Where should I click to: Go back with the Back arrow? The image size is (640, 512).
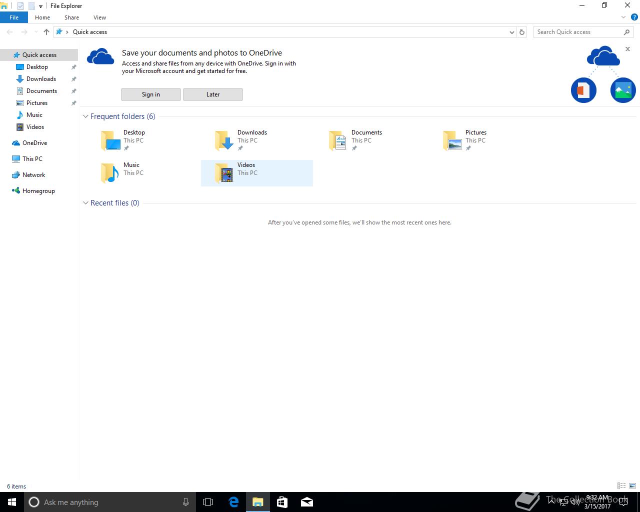pos(9,32)
